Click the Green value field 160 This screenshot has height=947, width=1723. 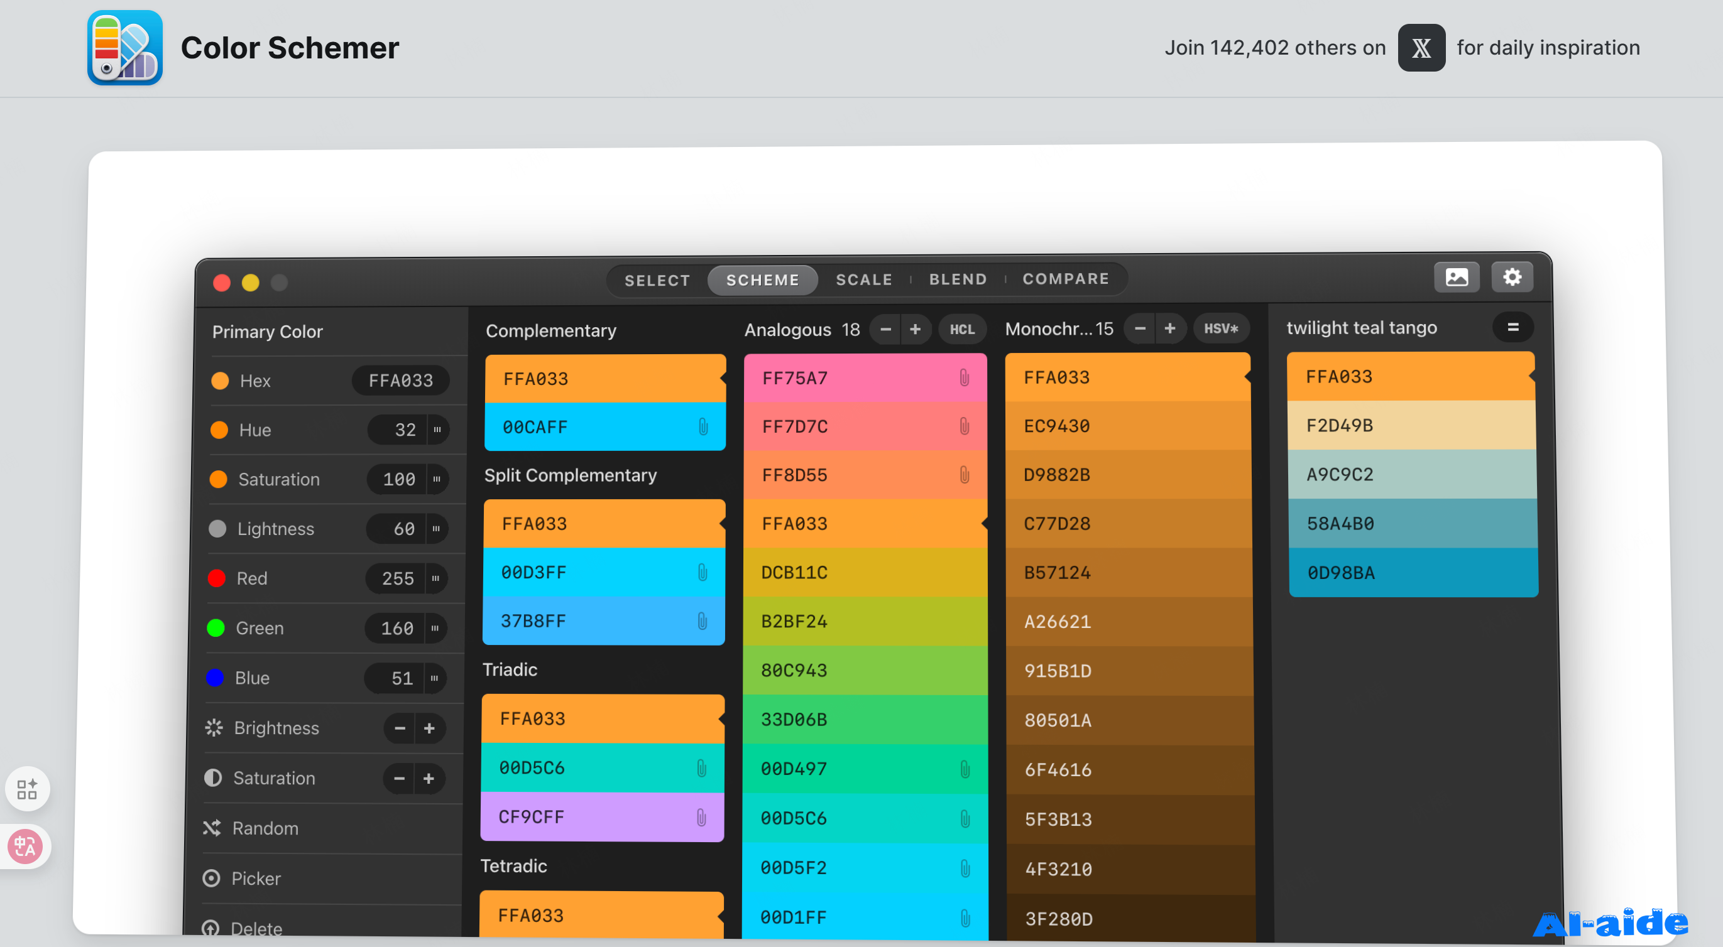click(395, 628)
